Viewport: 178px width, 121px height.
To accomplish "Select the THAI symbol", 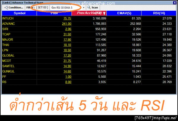I will pyautogui.click(x=6, y=45).
